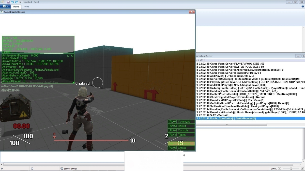Switch to the Home ribbon tab
305x171 pixels.
[16, 7]
